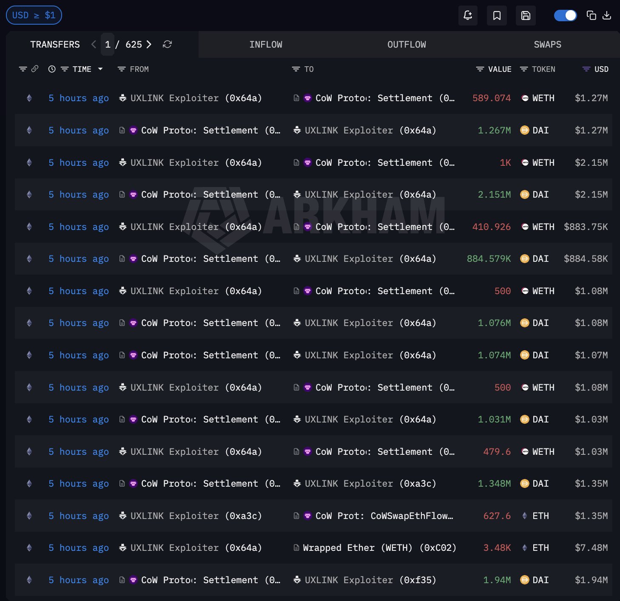Filter by the VALUE column
The image size is (620, 601).
point(494,69)
